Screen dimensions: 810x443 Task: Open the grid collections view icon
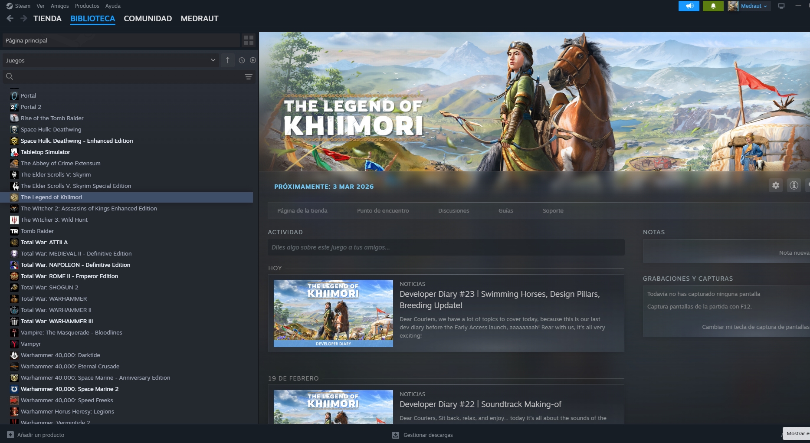click(x=249, y=40)
